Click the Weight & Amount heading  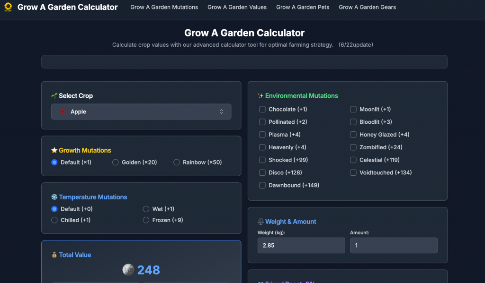290,222
